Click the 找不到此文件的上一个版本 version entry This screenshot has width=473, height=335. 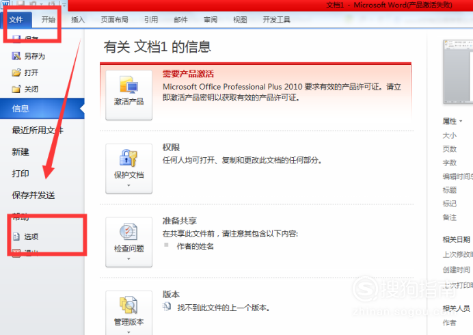(224, 308)
